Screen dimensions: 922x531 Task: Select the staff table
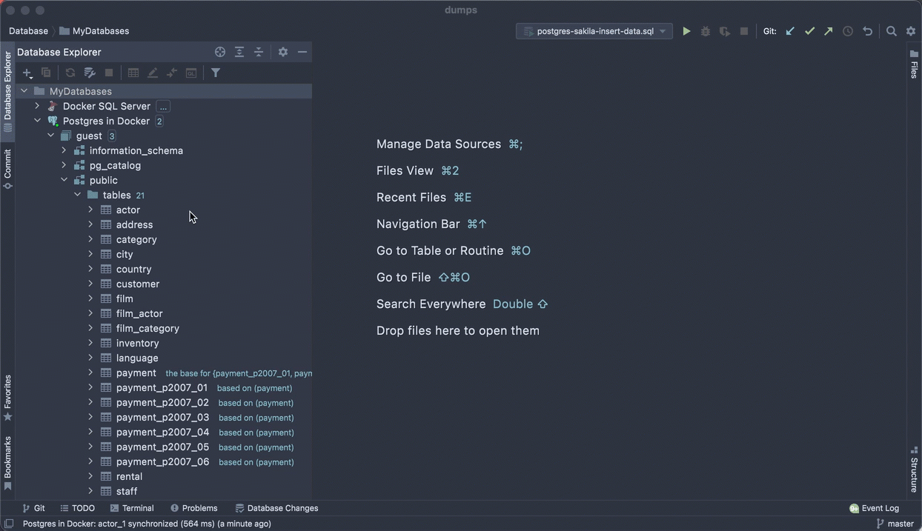[x=127, y=491]
